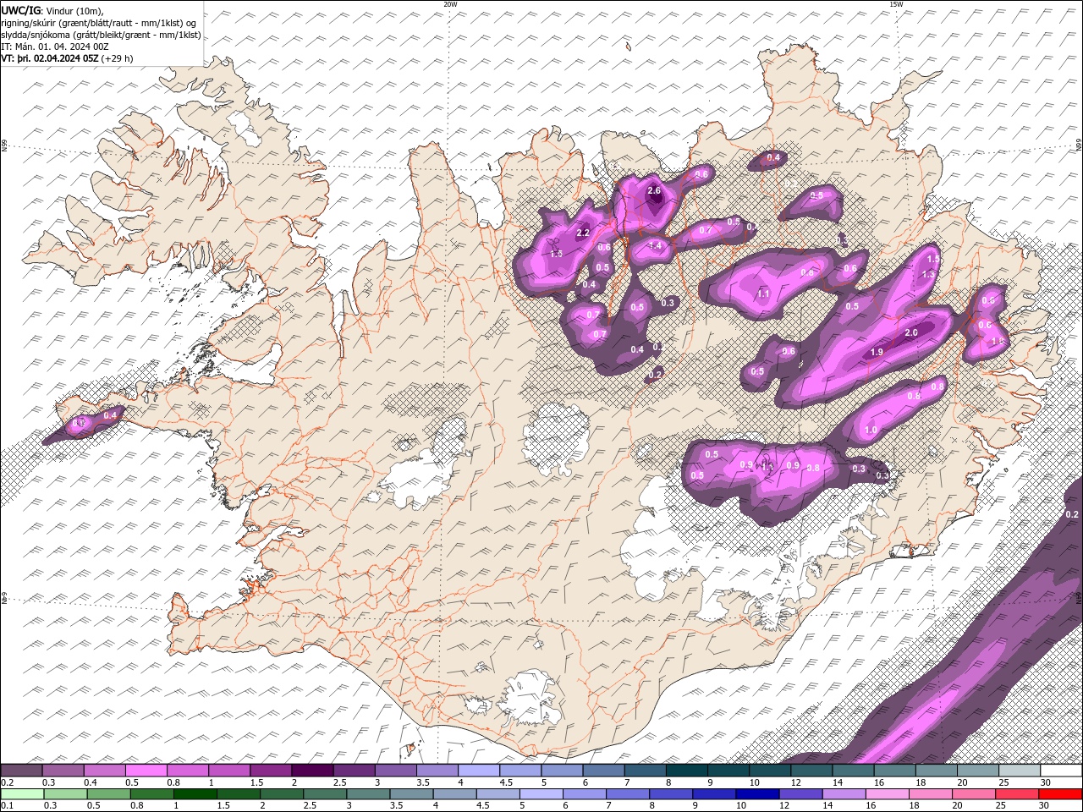Select the 0.8 swatch in the upper snow scale
1083x812 pixels.
tap(187, 771)
